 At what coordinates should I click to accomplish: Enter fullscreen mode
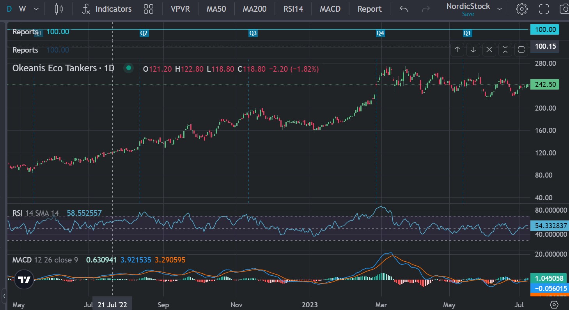pyautogui.click(x=544, y=9)
